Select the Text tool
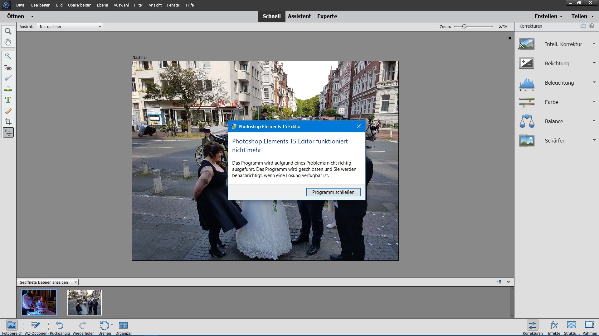The height and width of the screenshot is (336, 599). 8,100
